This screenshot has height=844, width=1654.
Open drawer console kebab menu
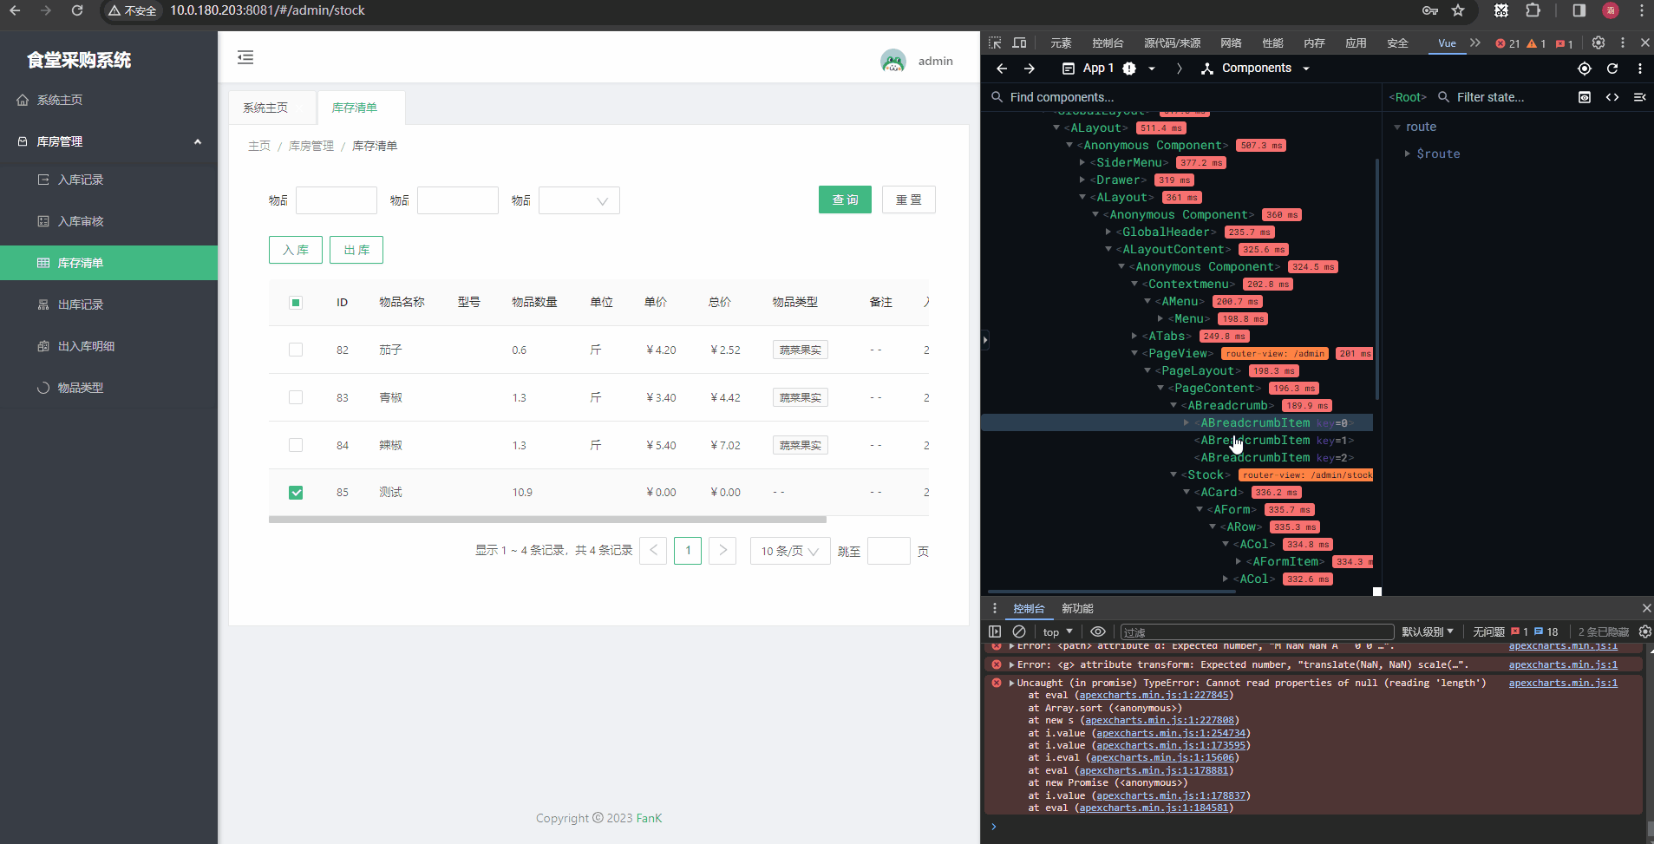pyautogui.click(x=995, y=608)
